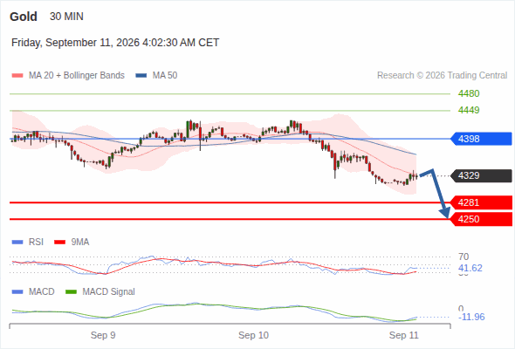515x349 pixels.
Task: Click the 9MA legend color swatch
Action: [59, 243]
